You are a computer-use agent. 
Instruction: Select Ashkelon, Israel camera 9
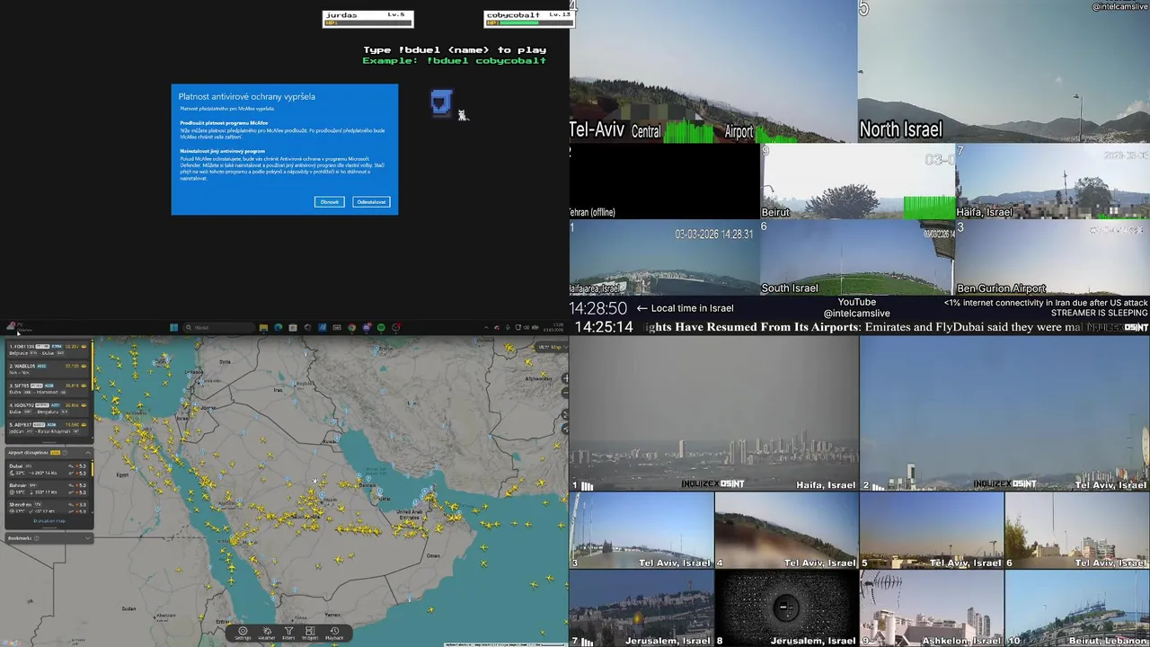click(932, 608)
